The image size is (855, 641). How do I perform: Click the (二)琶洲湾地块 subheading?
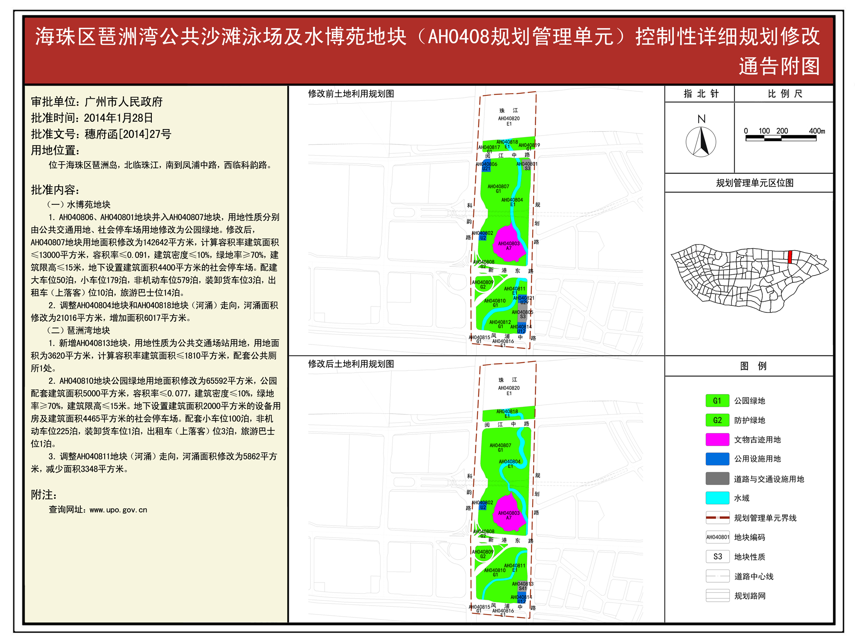coord(79,330)
